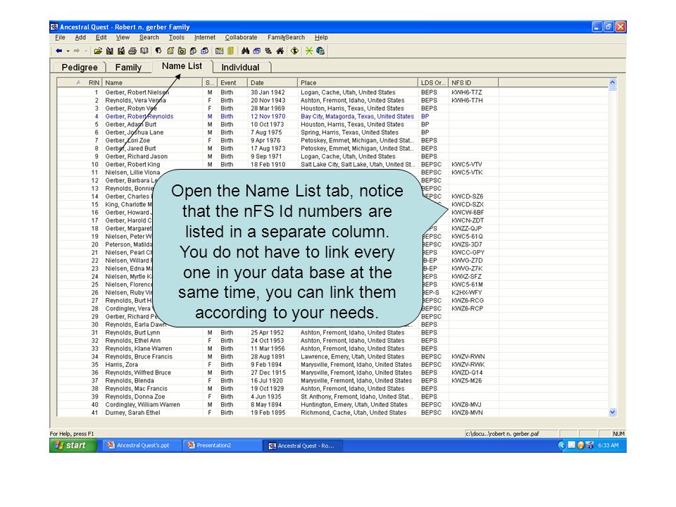
Task: Open Presentation2 taskbar button
Action: [220, 445]
